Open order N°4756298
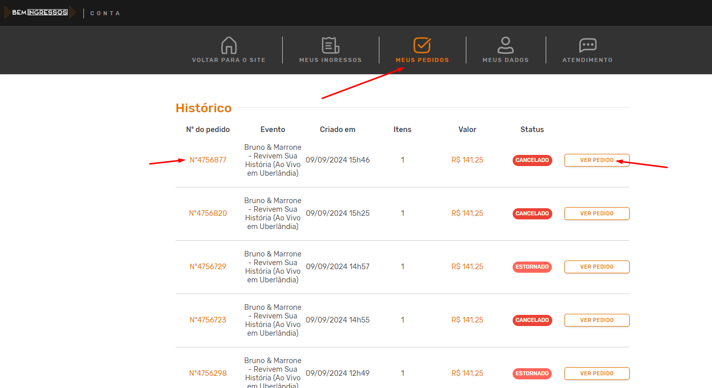This screenshot has width=712, height=388. click(x=208, y=373)
